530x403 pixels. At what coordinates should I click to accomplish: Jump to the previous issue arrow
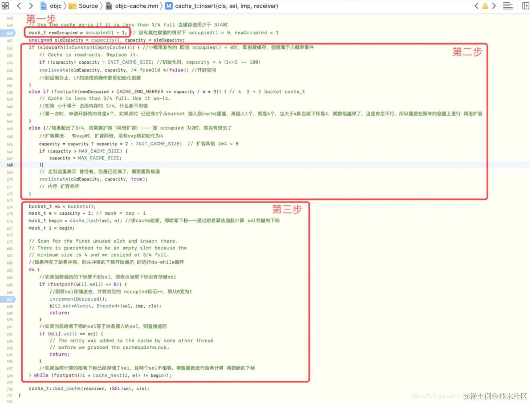pyautogui.click(x=476, y=6)
